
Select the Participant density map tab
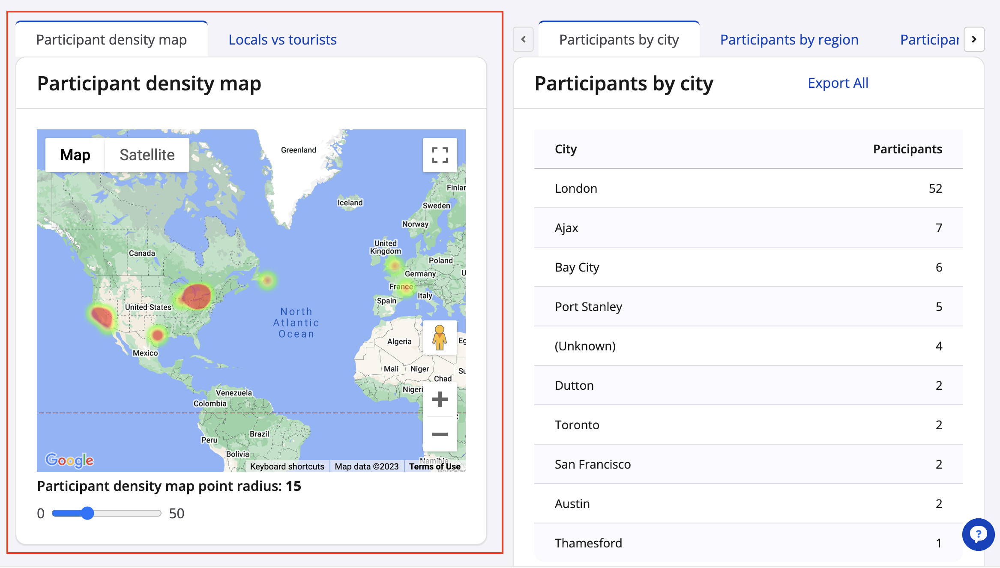(x=111, y=40)
